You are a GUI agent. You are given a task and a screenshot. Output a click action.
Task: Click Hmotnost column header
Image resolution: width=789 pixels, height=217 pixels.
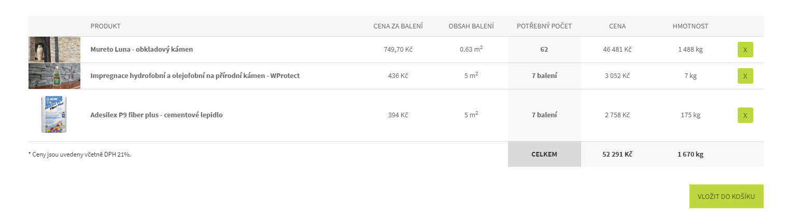tap(691, 26)
